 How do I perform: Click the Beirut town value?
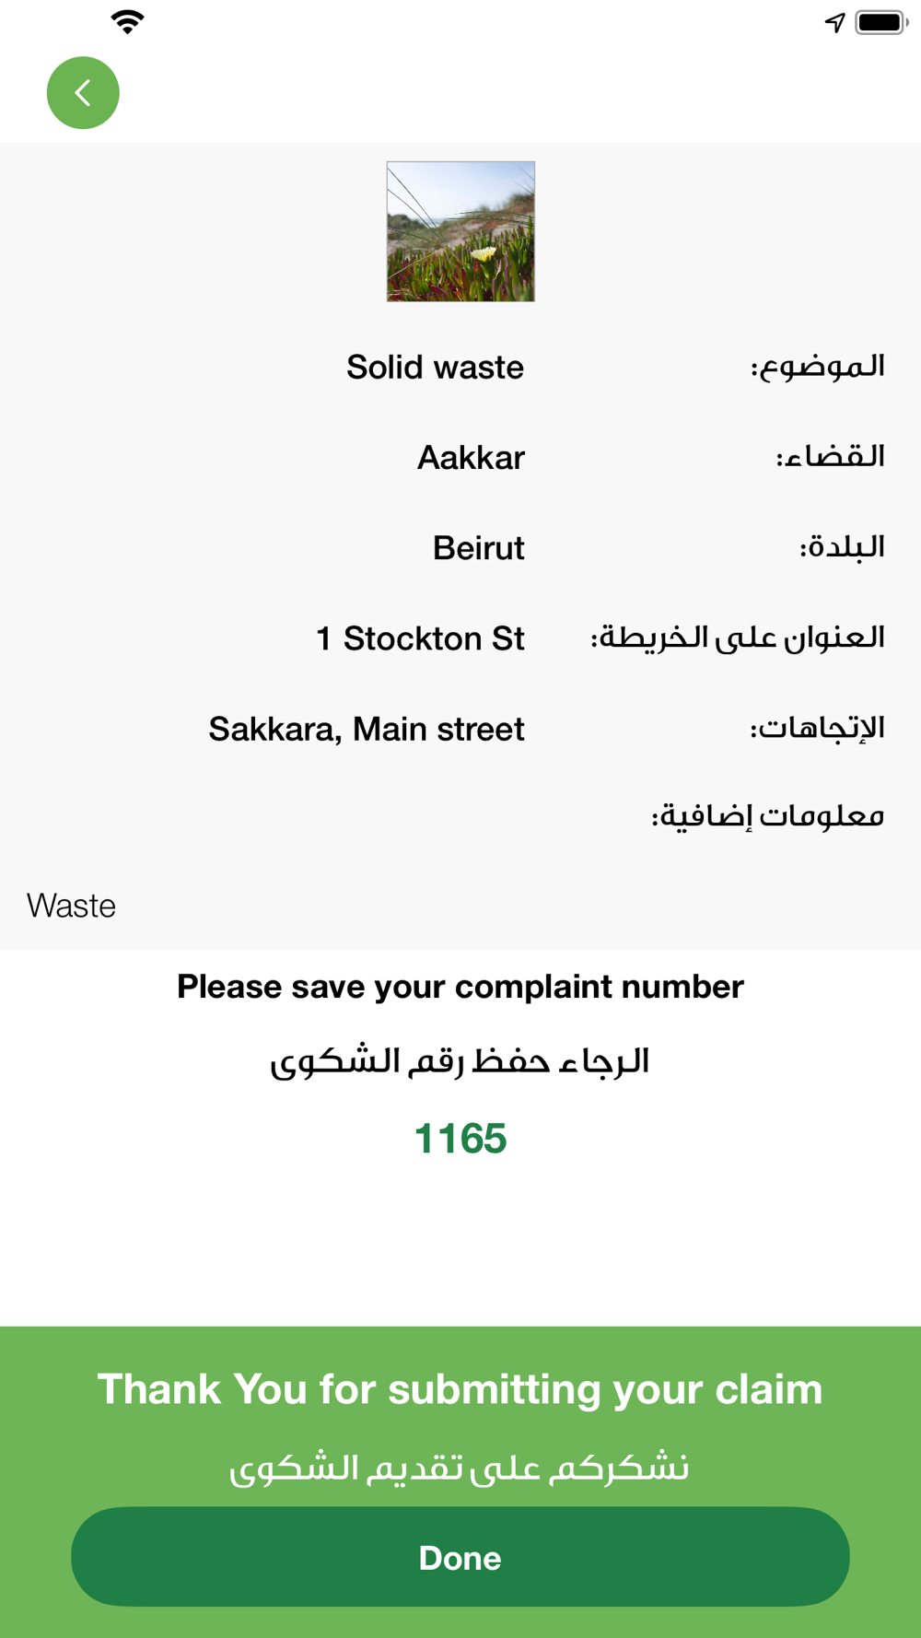coord(479,548)
